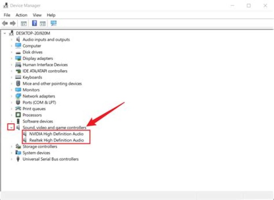This screenshot has width=274, height=200.
Task: Click the scan hardware monitor toolbar icon
Action: (53, 23)
